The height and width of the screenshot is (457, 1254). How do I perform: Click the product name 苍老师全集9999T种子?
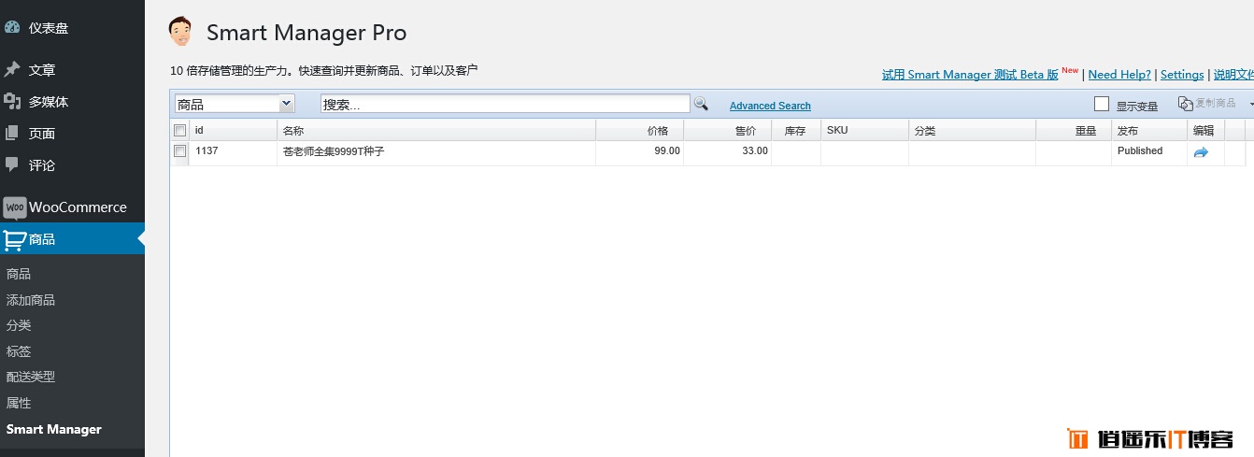pyautogui.click(x=334, y=151)
